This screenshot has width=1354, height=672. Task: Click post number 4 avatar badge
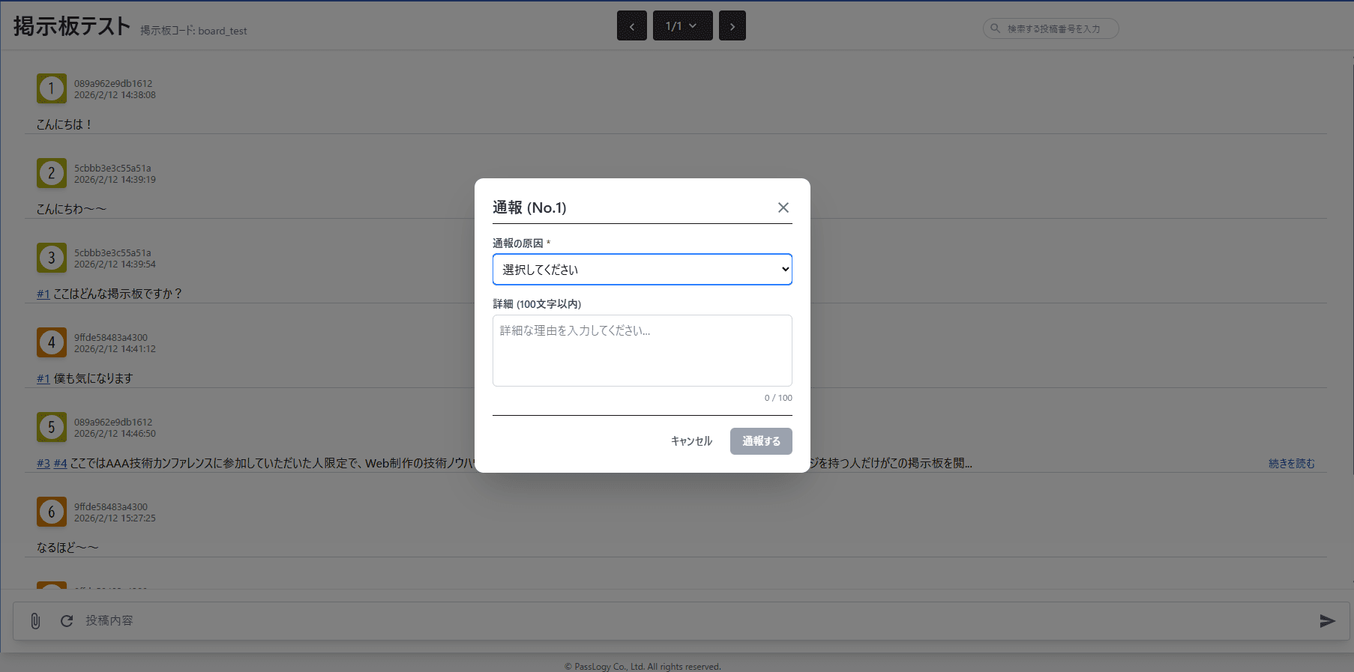pyautogui.click(x=52, y=342)
